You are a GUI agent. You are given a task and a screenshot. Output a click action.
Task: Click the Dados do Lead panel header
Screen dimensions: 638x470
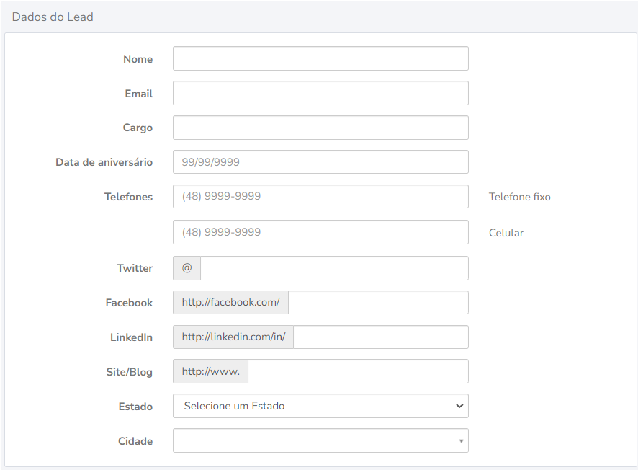(x=53, y=17)
